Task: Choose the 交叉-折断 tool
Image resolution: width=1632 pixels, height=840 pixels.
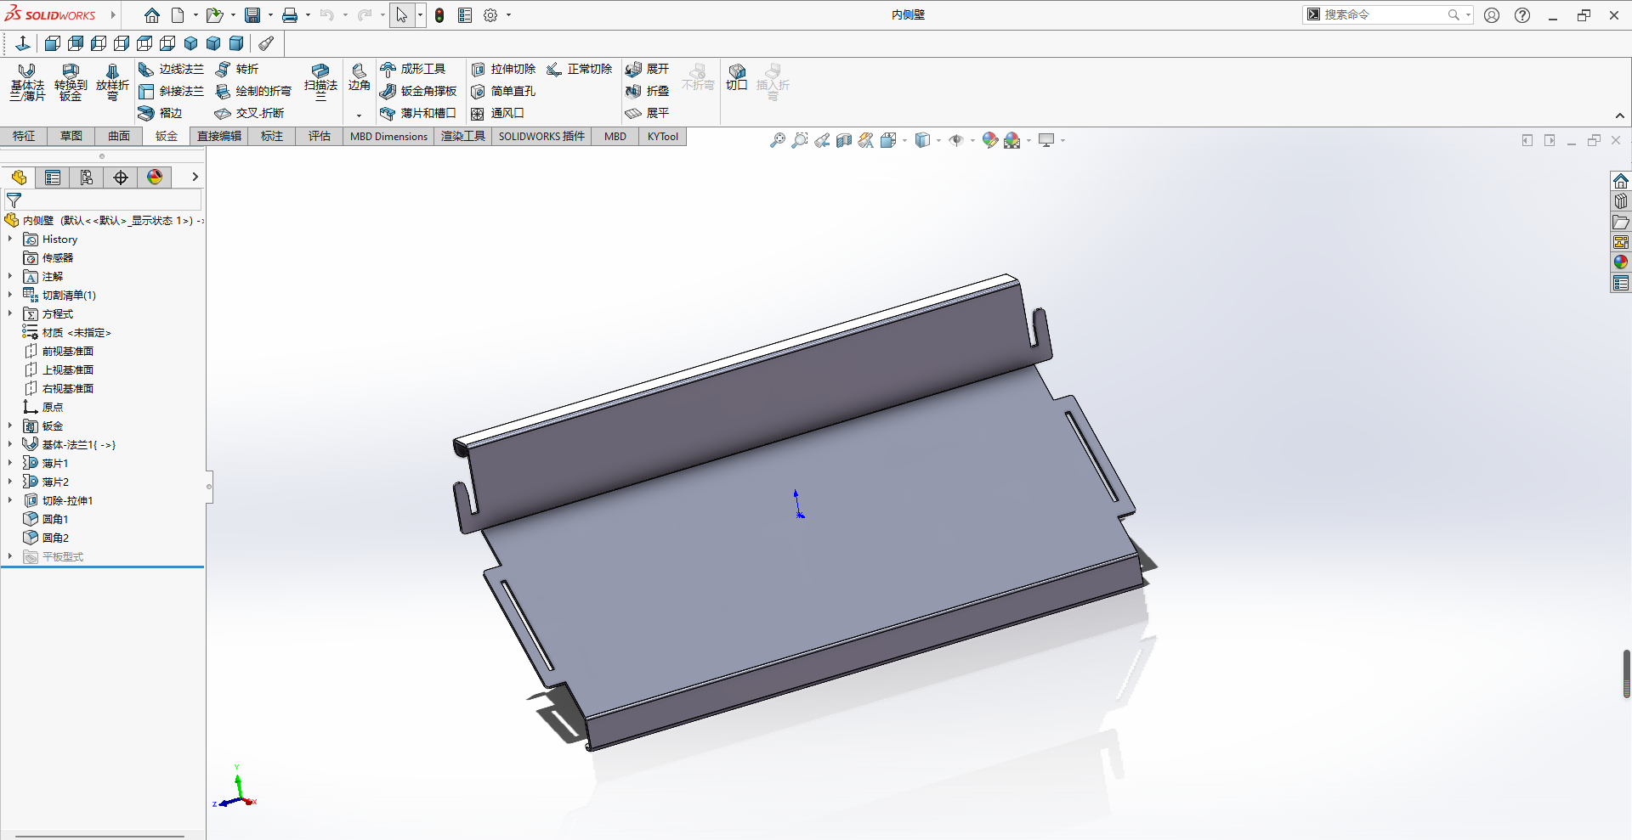Action: point(249,113)
